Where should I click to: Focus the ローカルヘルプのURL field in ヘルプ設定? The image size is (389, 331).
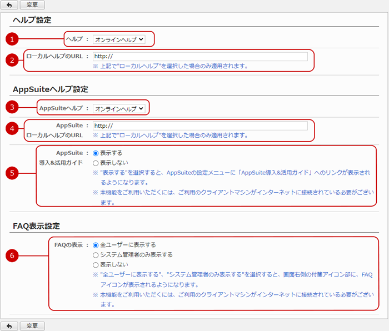pyautogui.click(x=200, y=56)
